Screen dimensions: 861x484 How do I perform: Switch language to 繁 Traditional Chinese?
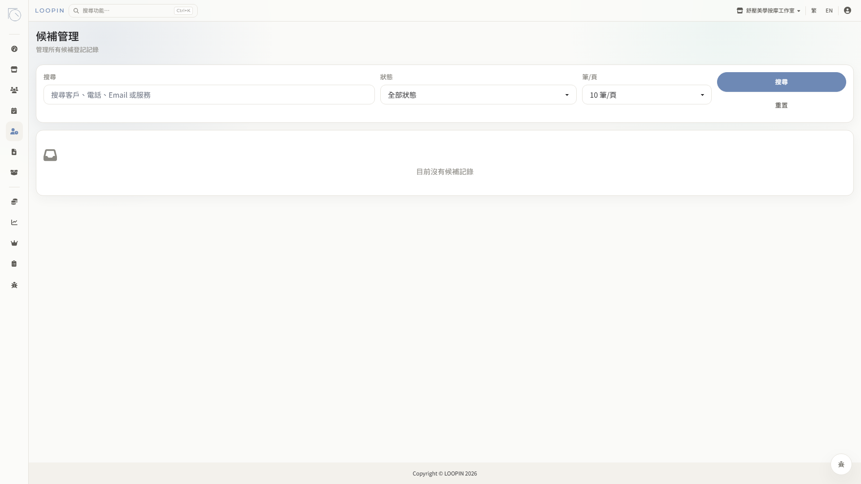coord(814,11)
